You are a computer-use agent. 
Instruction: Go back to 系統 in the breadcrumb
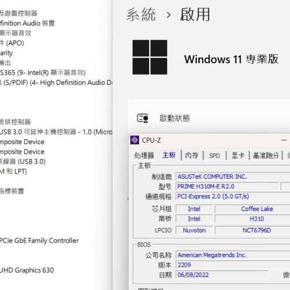tap(141, 14)
